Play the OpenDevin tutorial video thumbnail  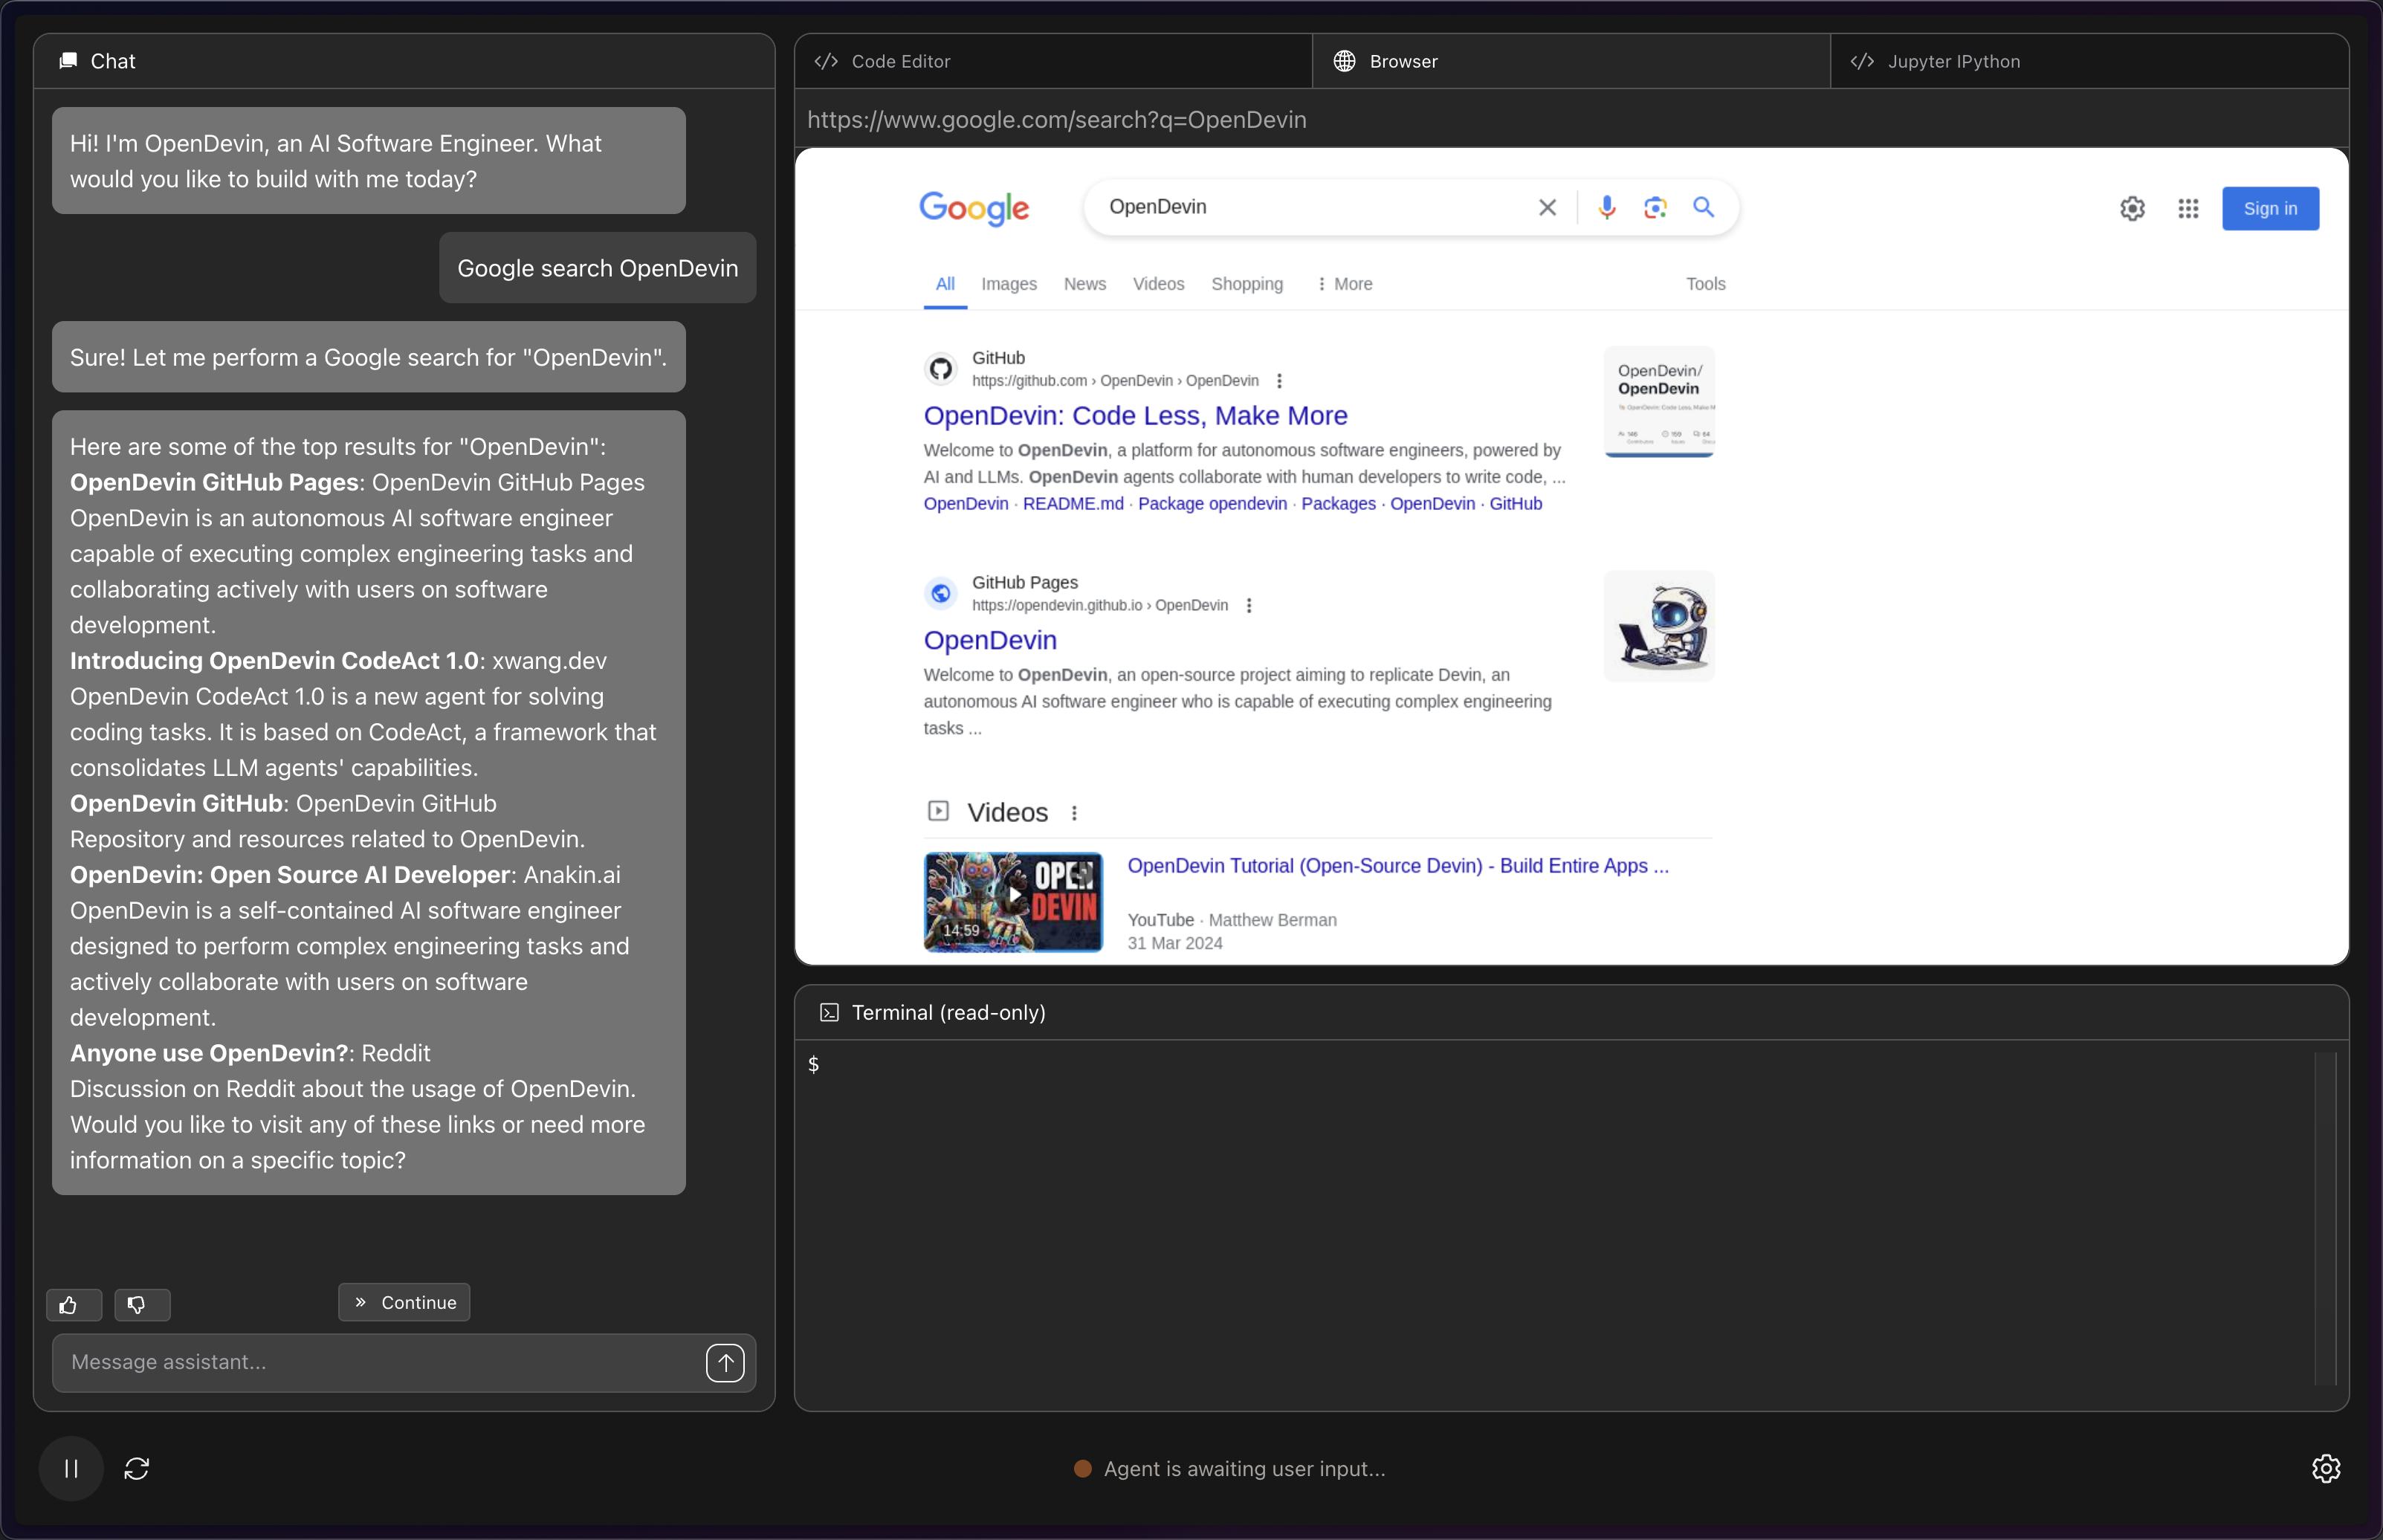click(x=1013, y=901)
